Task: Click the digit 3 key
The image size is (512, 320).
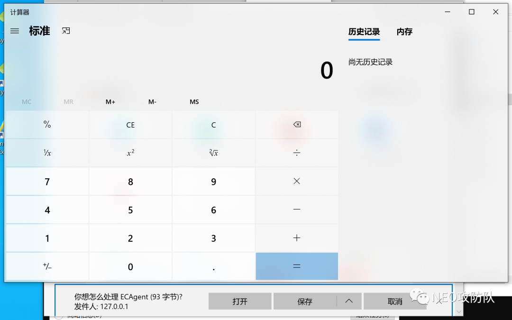Action: [x=213, y=238]
